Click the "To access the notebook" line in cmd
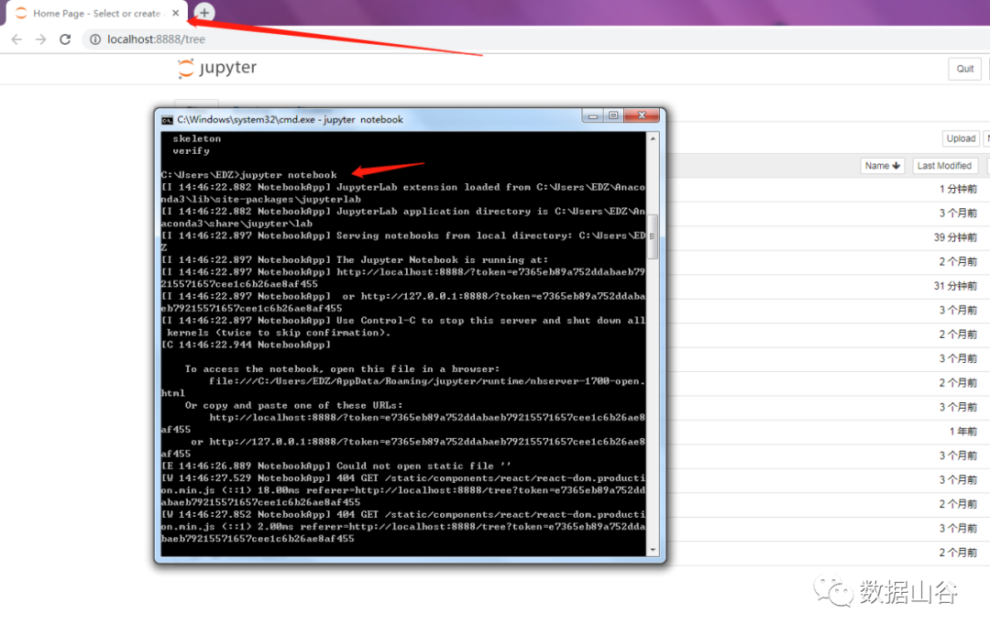 [342, 369]
